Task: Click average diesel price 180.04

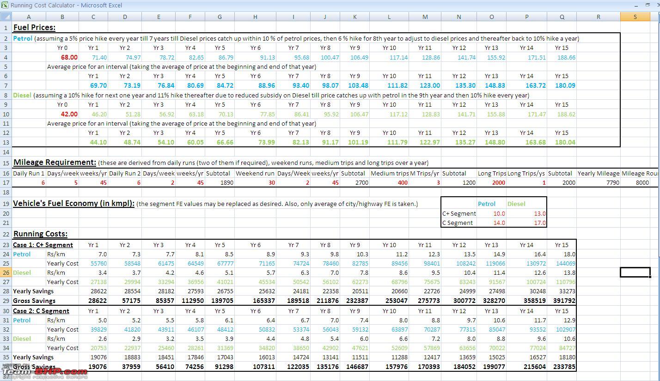Action: (x=565, y=142)
